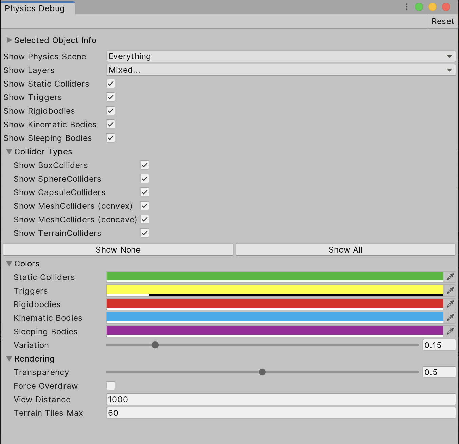Toggle the Show Triggers checkbox
459x444 pixels.
[111, 97]
